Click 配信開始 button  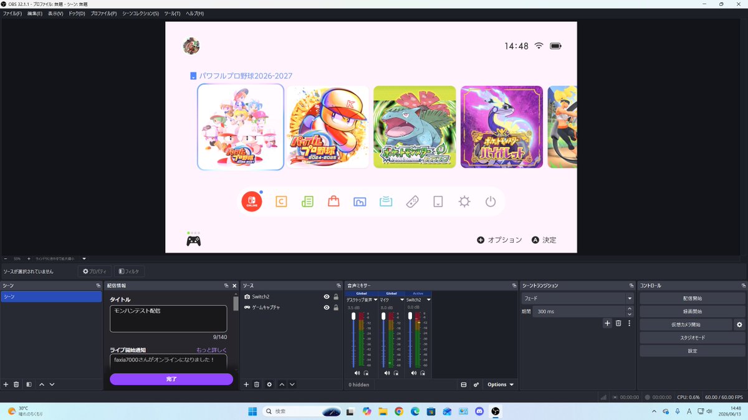[692, 298]
